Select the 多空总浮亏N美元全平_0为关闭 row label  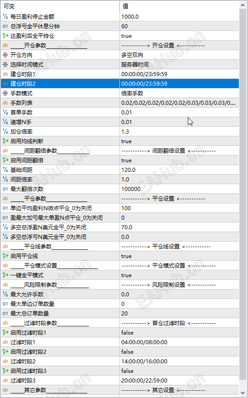pos(48,237)
